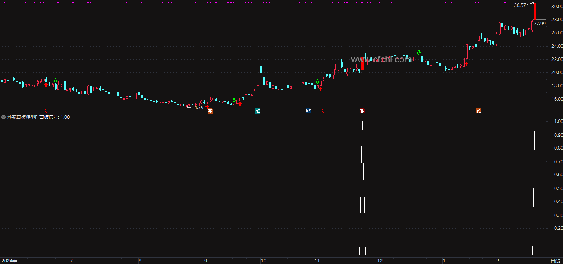563x264 pixels.
Task: Click the red 涨 event marker
Action: click(x=362, y=111)
